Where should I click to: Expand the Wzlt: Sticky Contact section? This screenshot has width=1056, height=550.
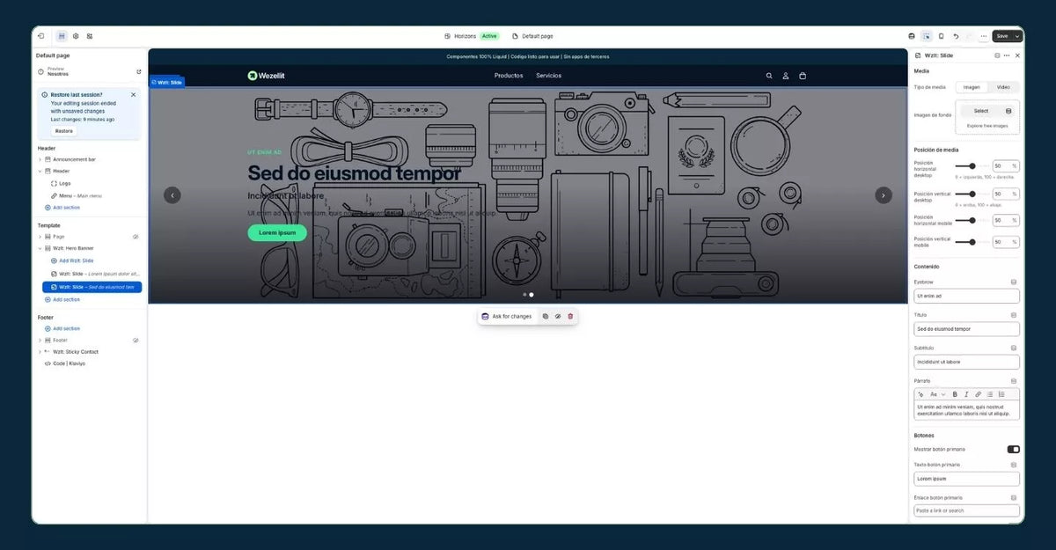click(40, 351)
